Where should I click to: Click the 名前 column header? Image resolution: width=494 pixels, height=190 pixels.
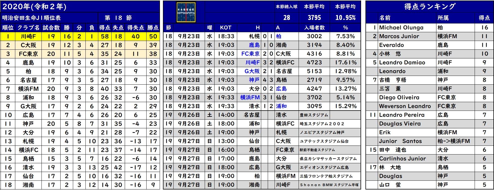385,18
